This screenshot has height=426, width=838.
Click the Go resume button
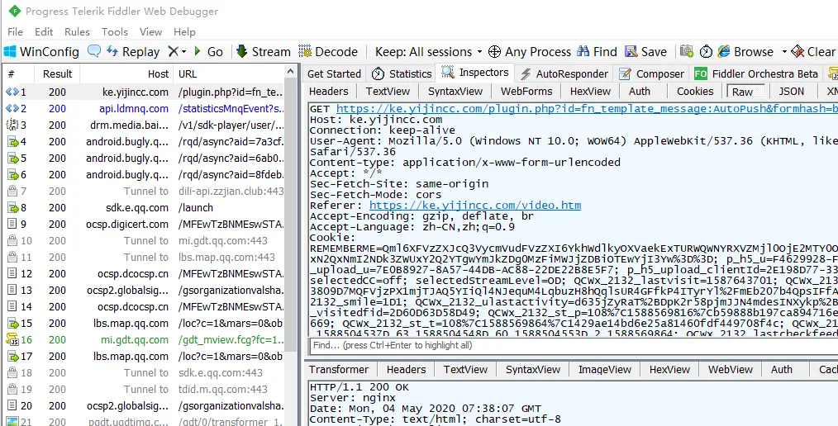pyautogui.click(x=208, y=52)
